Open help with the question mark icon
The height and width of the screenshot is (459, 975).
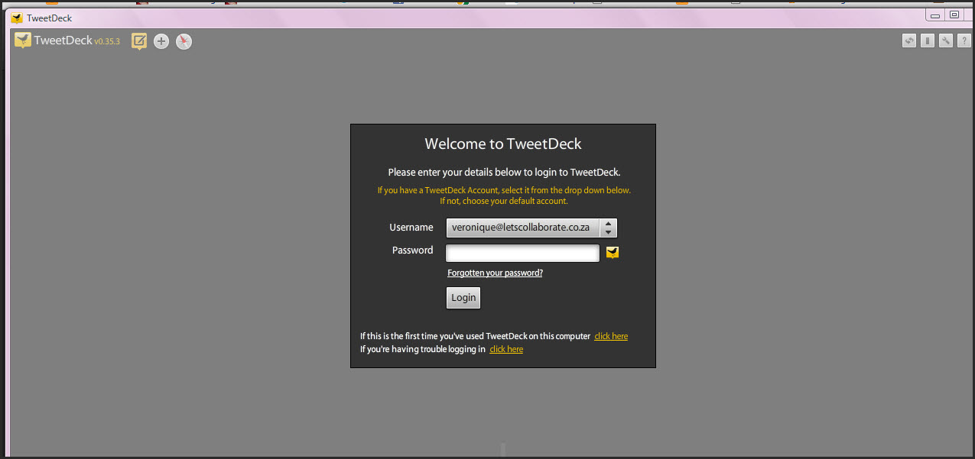(x=964, y=41)
